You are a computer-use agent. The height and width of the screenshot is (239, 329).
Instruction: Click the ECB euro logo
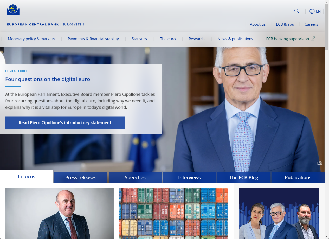coord(13,10)
